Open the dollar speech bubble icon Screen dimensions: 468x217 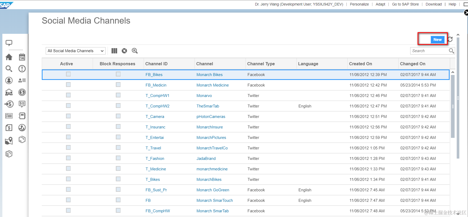[x=22, y=104]
